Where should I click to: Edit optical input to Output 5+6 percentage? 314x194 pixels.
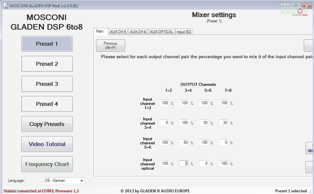(x=204, y=163)
